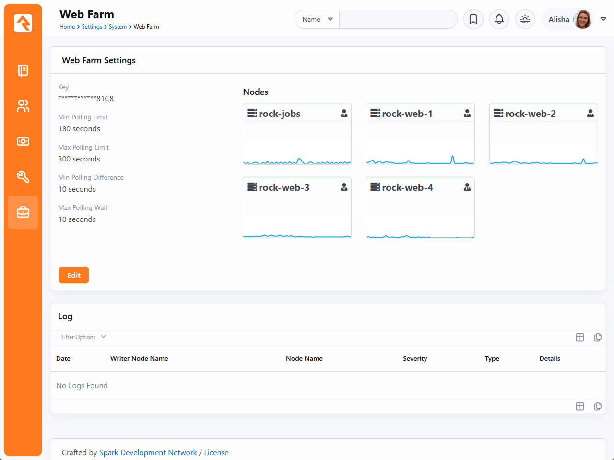Viewport: 614px width, 460px height.
Task: Click the bookmark icon in header
Action: pos(473,19)
